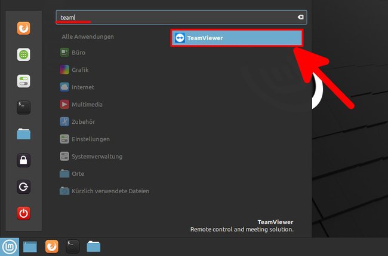
Task: Click the colorful Grafik category icon
Action: [64, 70]
